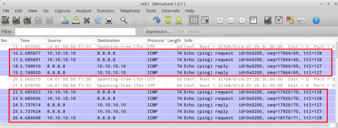The height and width of the screenshot is (128, 338).
Task: Open the Help menu
Action: point(189,11)
